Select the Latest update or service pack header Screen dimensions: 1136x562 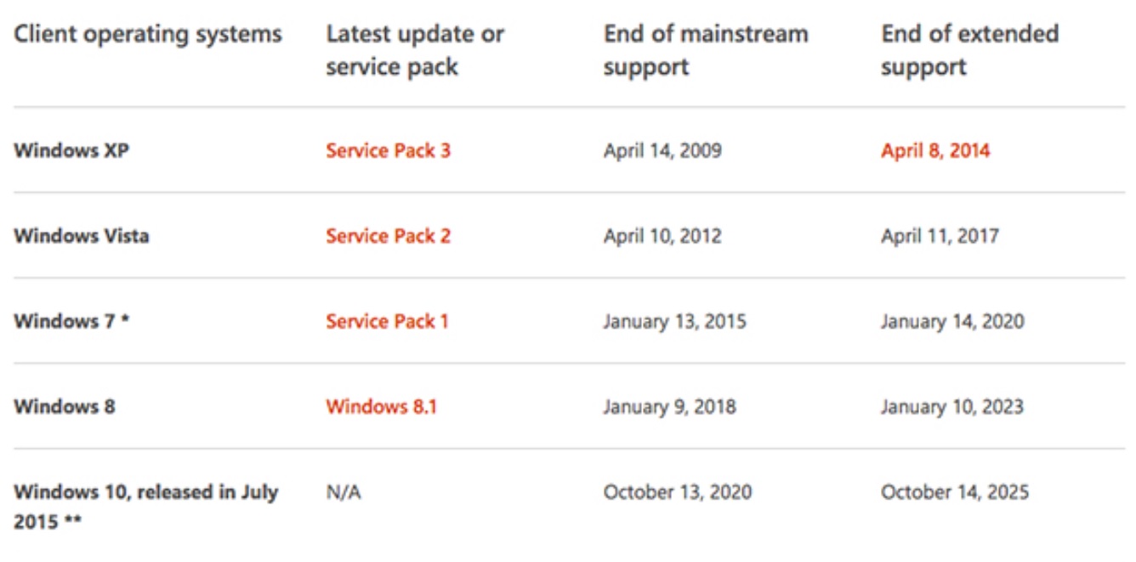415,50
